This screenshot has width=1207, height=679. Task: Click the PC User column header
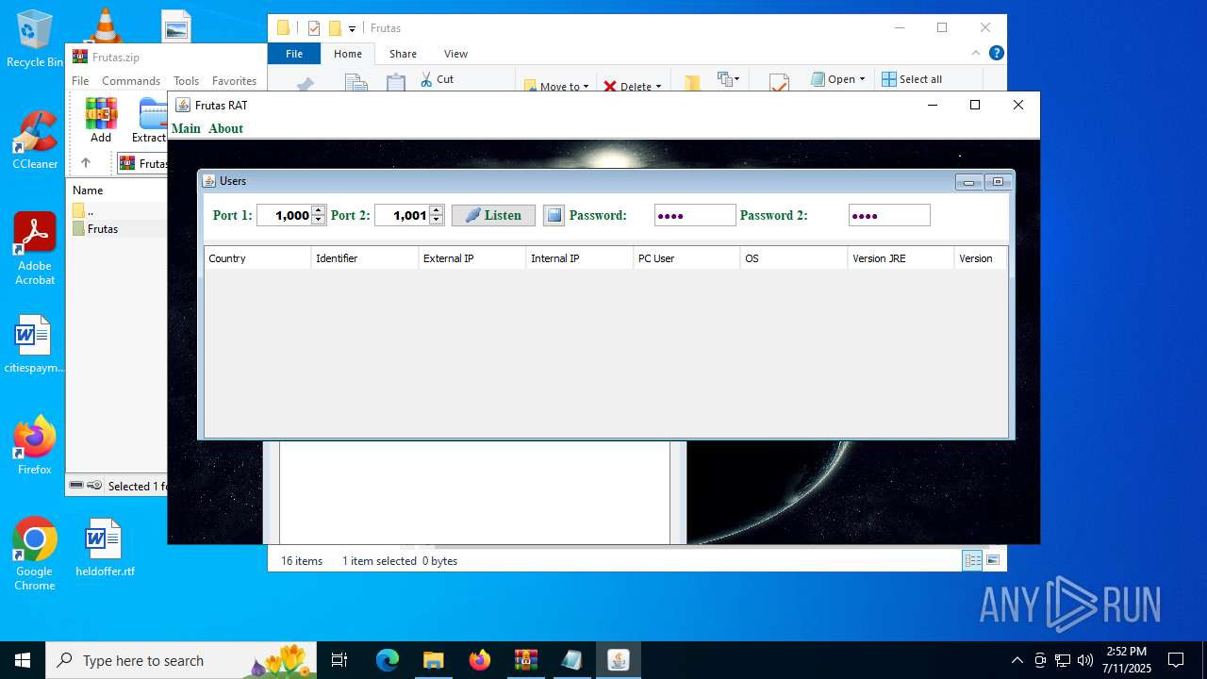687,257
